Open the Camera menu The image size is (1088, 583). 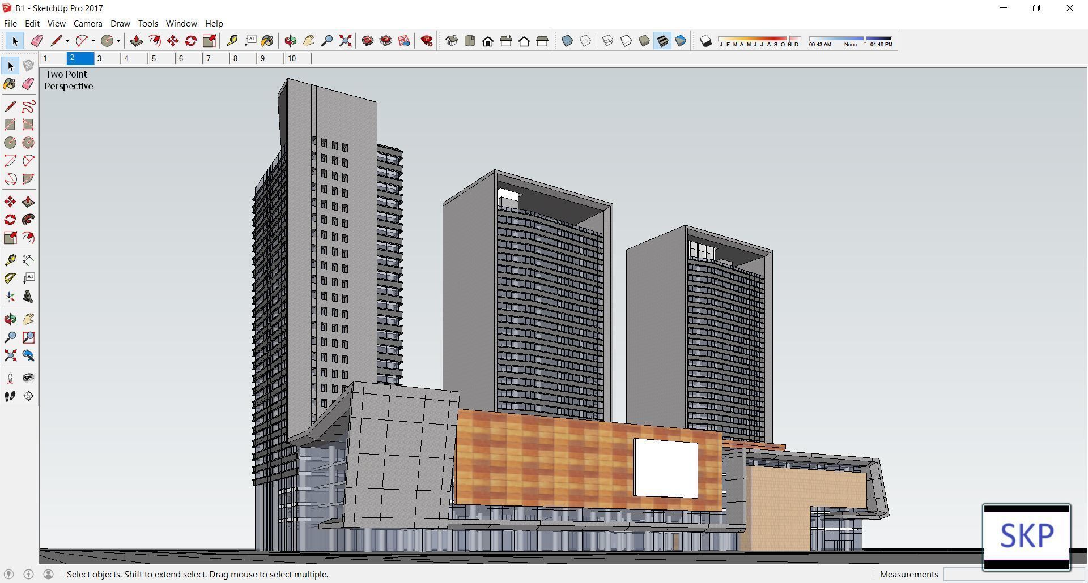[88, 23]
